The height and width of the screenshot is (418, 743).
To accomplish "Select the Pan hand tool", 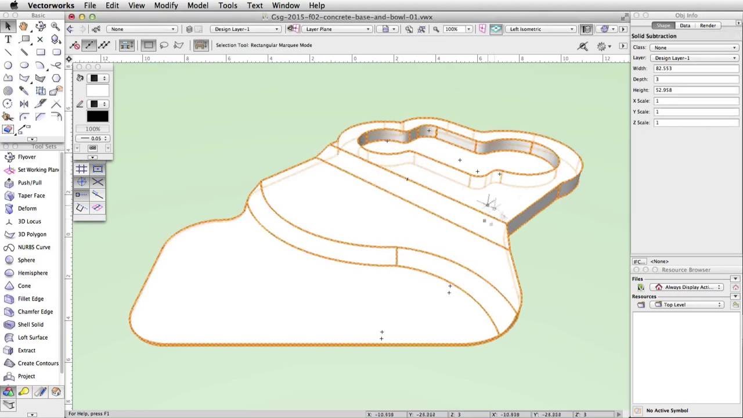I will pyautogui.click(x=24, y=26).
